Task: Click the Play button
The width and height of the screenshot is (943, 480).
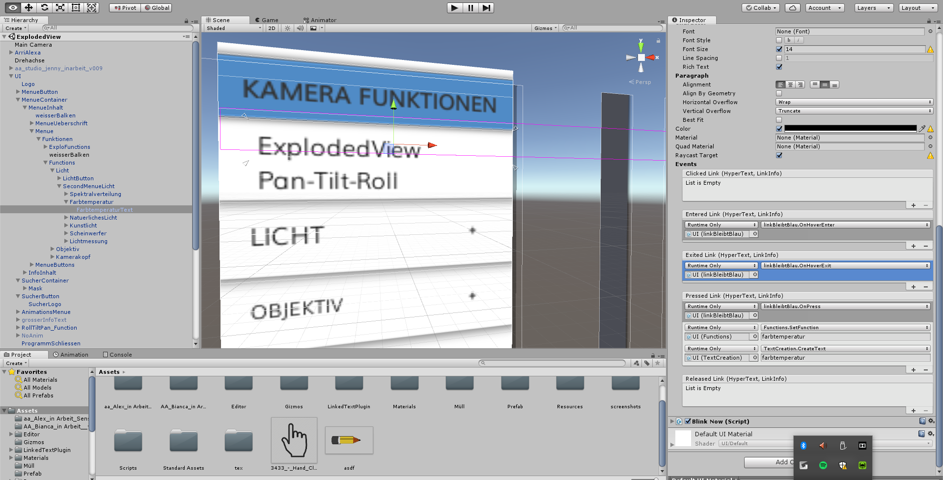Action: pyautogui.click(x=455, y=8)
